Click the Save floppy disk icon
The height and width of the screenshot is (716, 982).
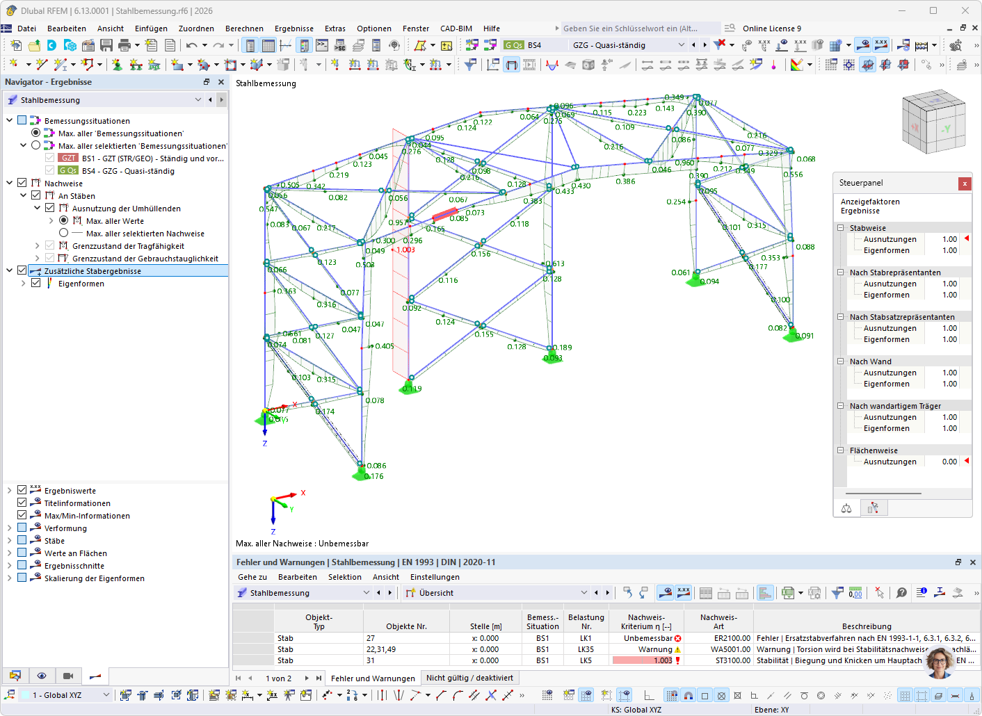tap(106, 45)
